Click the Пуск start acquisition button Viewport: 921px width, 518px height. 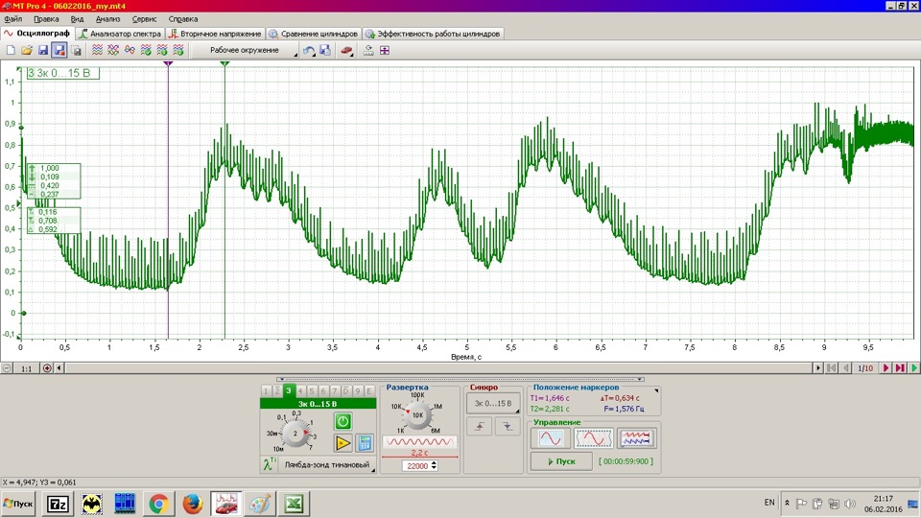[561, 461]
